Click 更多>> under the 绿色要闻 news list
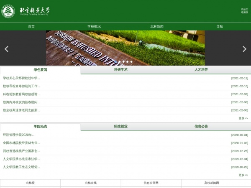 (x=243, y=118)
